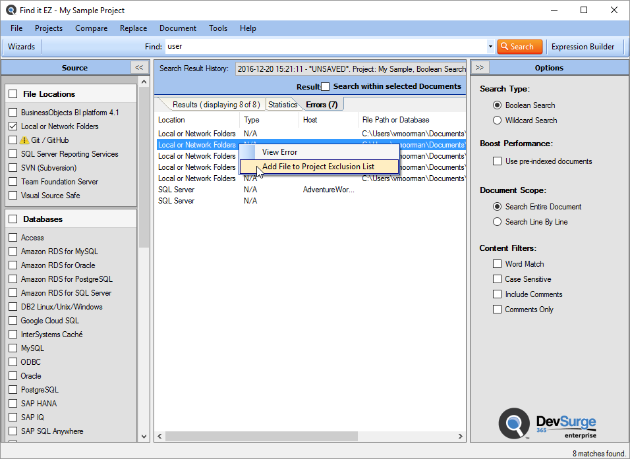Screen dimensions: 630x459
Task: Check SVN (Subversion) source
Action: 13,168
